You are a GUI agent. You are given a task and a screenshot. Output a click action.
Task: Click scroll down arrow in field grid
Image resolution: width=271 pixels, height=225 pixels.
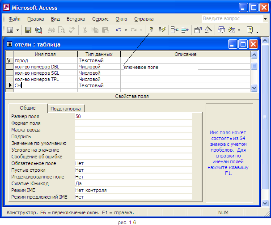(254, 88)
